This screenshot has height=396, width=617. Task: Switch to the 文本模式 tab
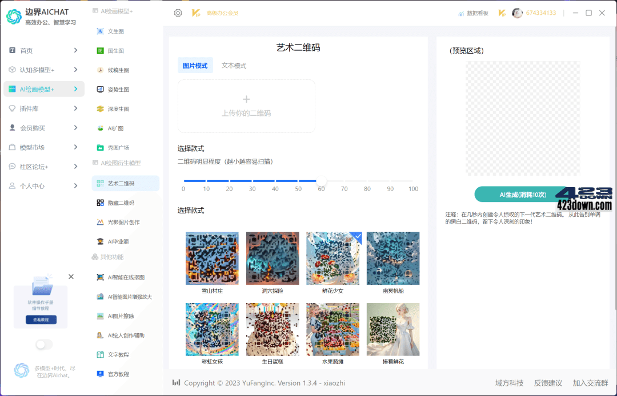[x=234, y=66]
